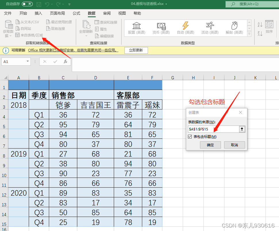This screenshot has height=231, width=279.
Task: Switch to the 开始 ribbon tab
Action: tap(23, 13)
